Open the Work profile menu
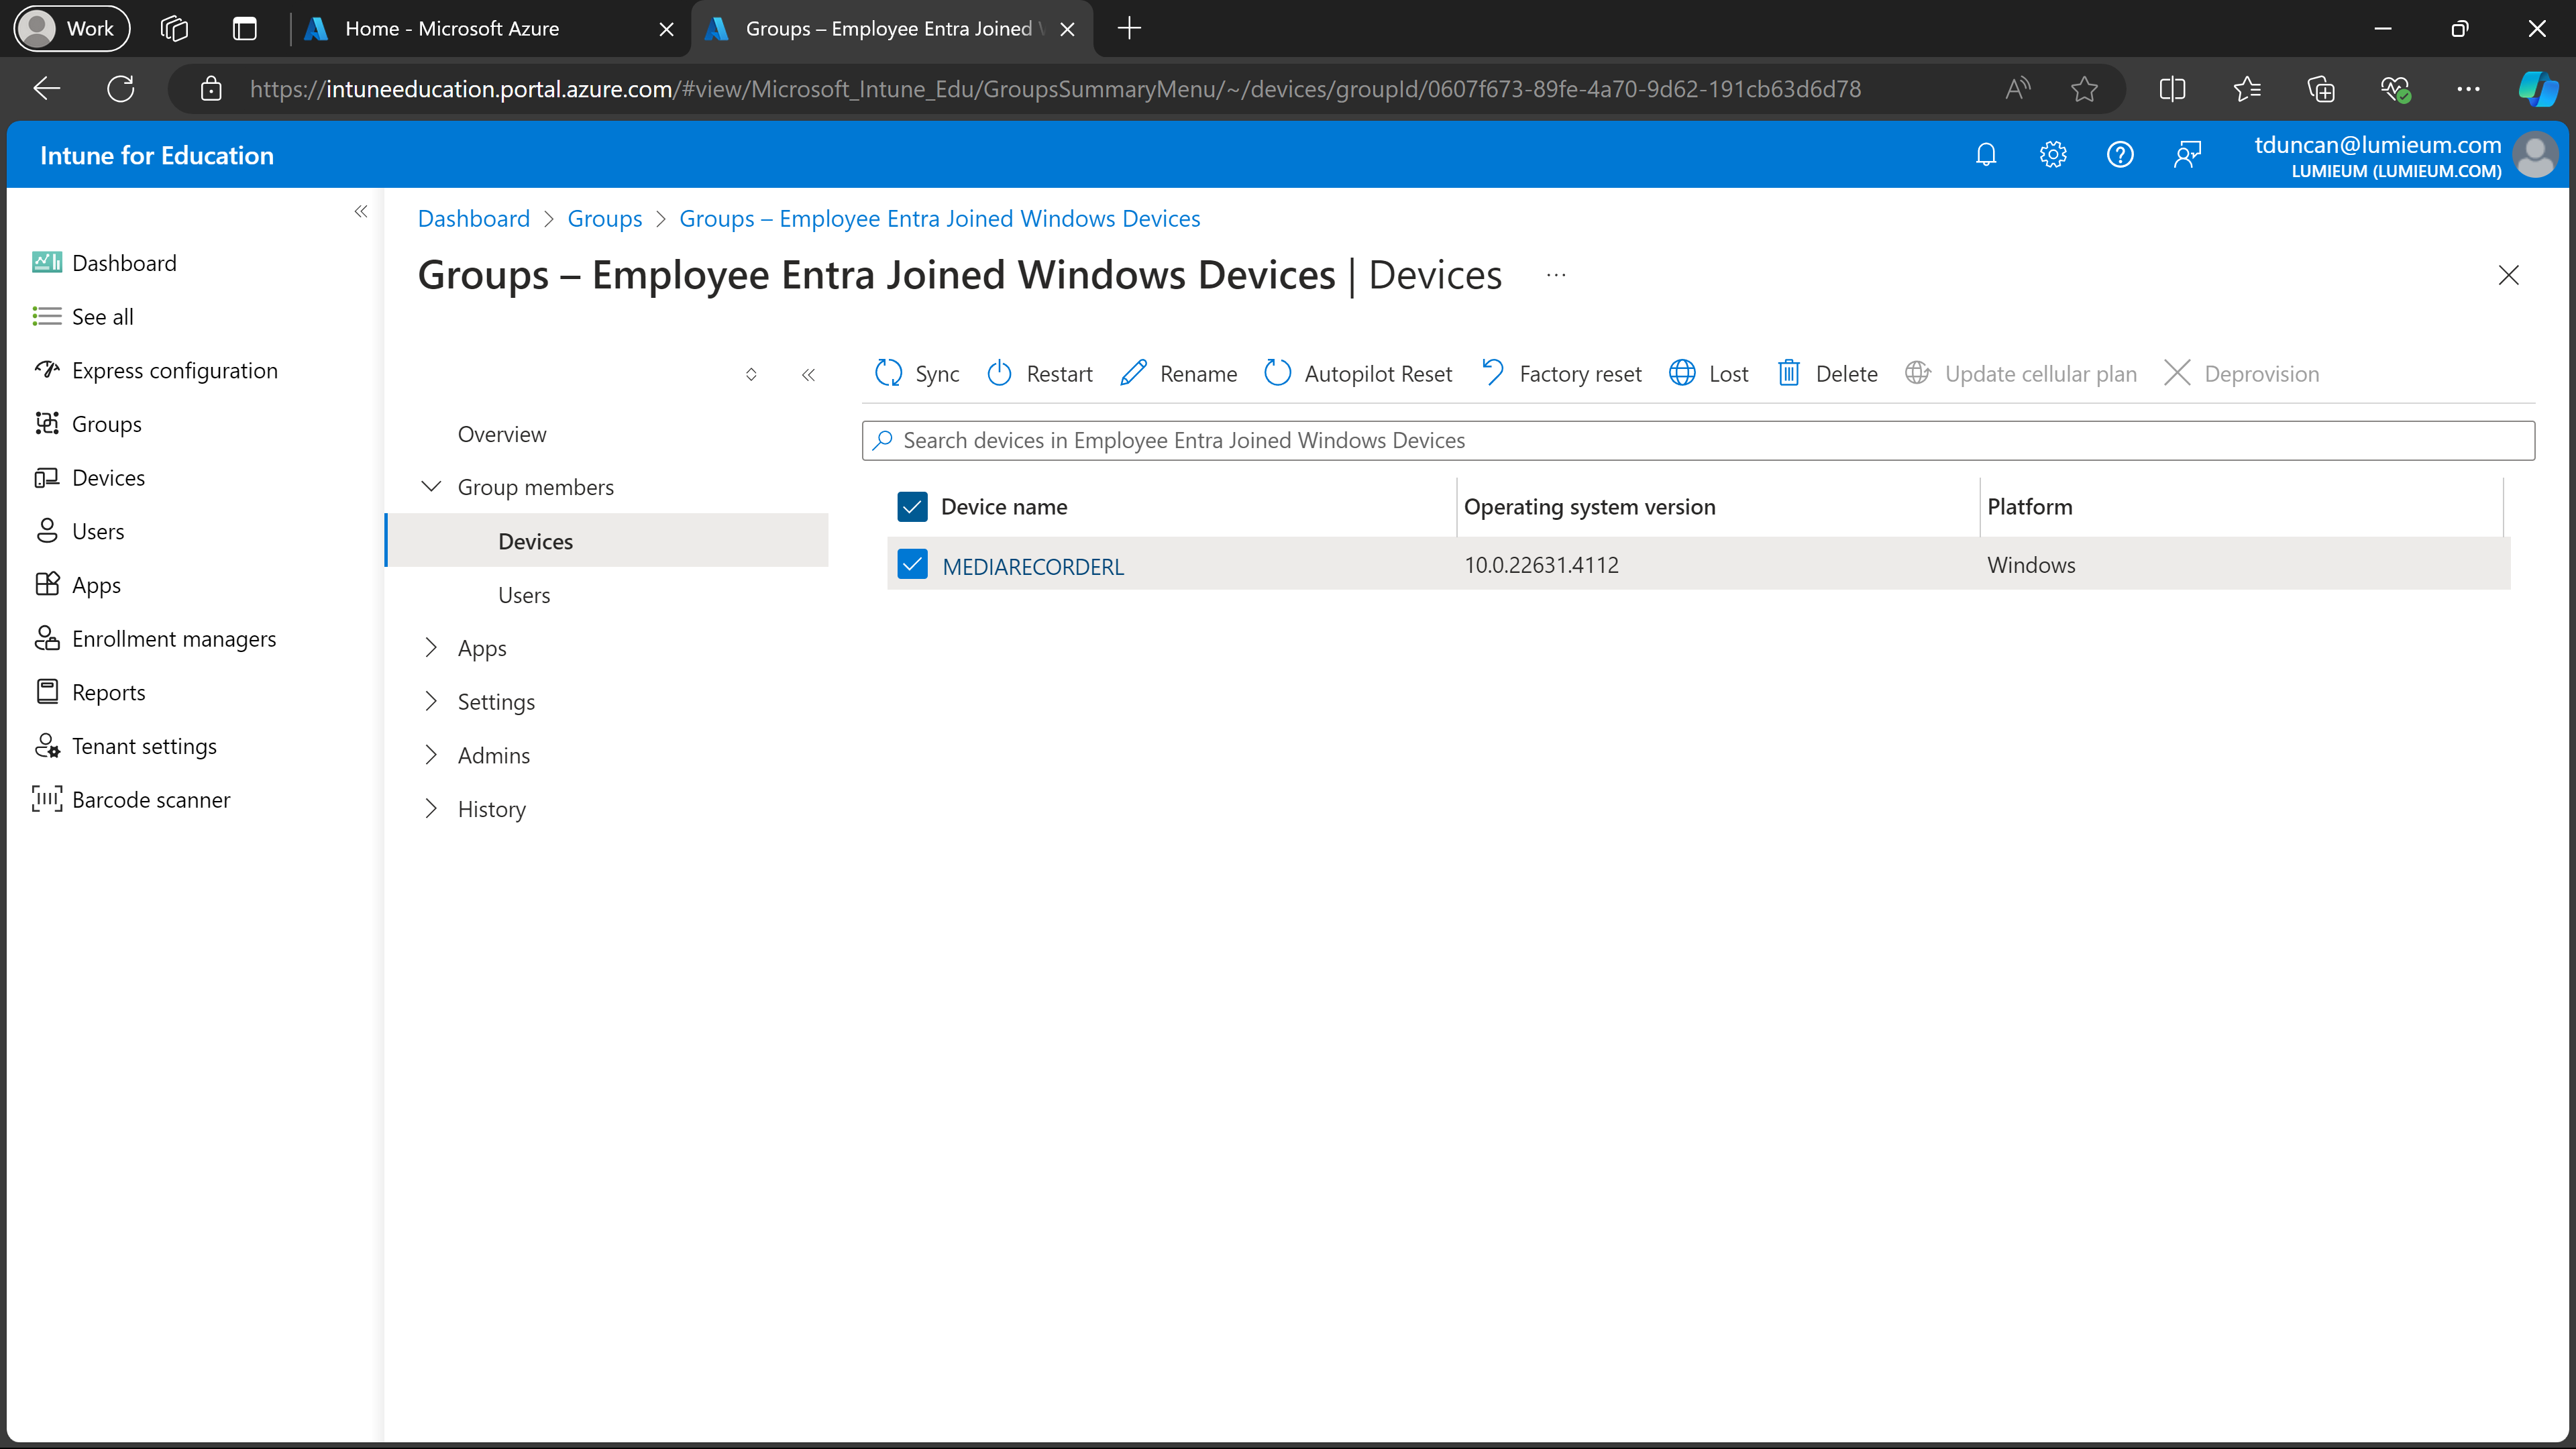Viewport: 2576px width, 1449px height. pos(71,28)
